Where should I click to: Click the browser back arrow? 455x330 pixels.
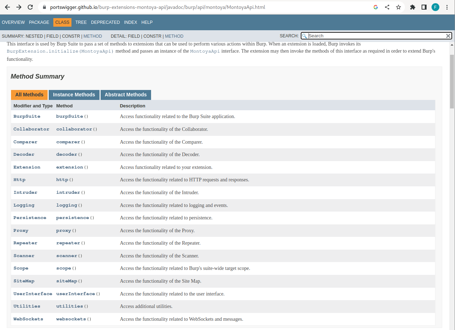pos(7,7)
